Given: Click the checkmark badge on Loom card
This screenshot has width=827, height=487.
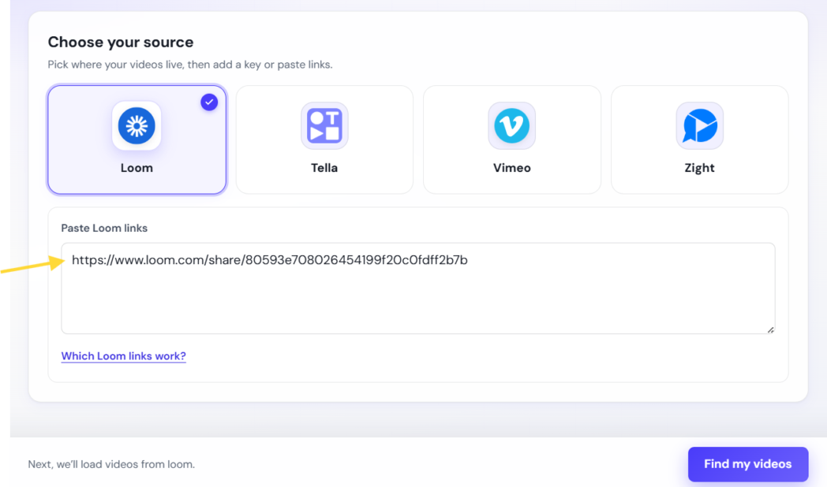Looking at the screenshot, I should (209, 102).
